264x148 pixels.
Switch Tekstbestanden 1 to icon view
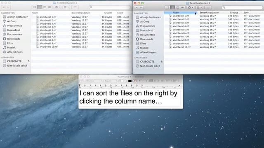35,7
